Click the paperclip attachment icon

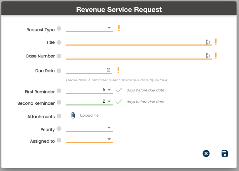coord(73,115)
